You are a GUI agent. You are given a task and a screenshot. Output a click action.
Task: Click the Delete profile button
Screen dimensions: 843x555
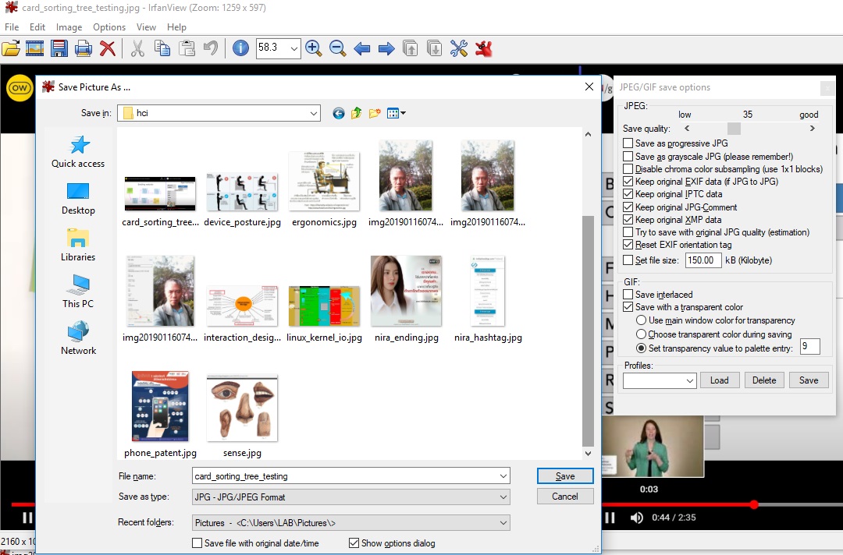pyautogui.click(x=764, y=380)
